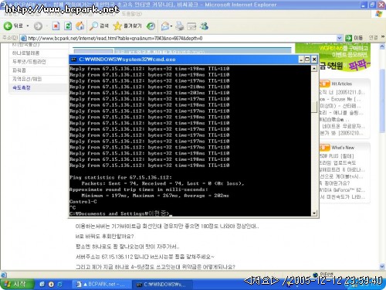386x290 pixels.
Task: Refresh the page with the green arrows icon
Action: point(68,26)
